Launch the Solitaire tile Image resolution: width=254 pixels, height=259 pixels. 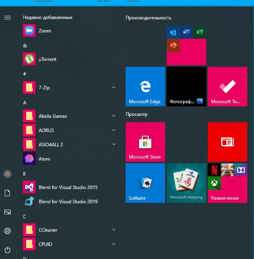click(145, 183)
